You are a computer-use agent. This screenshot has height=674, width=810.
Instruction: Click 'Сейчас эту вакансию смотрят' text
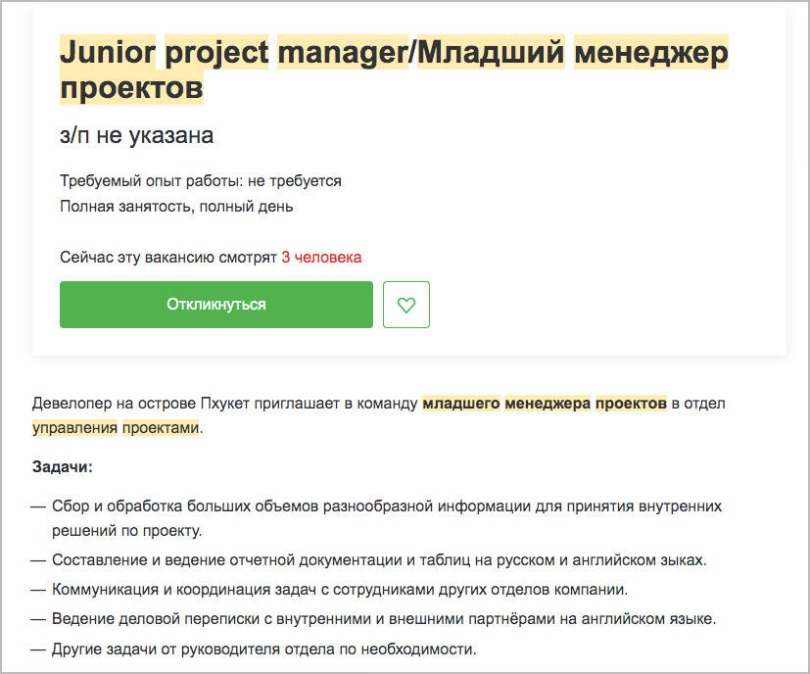click(168, 257)
